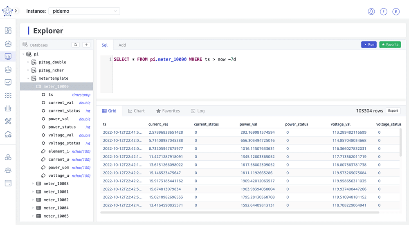Open the Log tab
This screenshot has height=229, width=409.
198,111
